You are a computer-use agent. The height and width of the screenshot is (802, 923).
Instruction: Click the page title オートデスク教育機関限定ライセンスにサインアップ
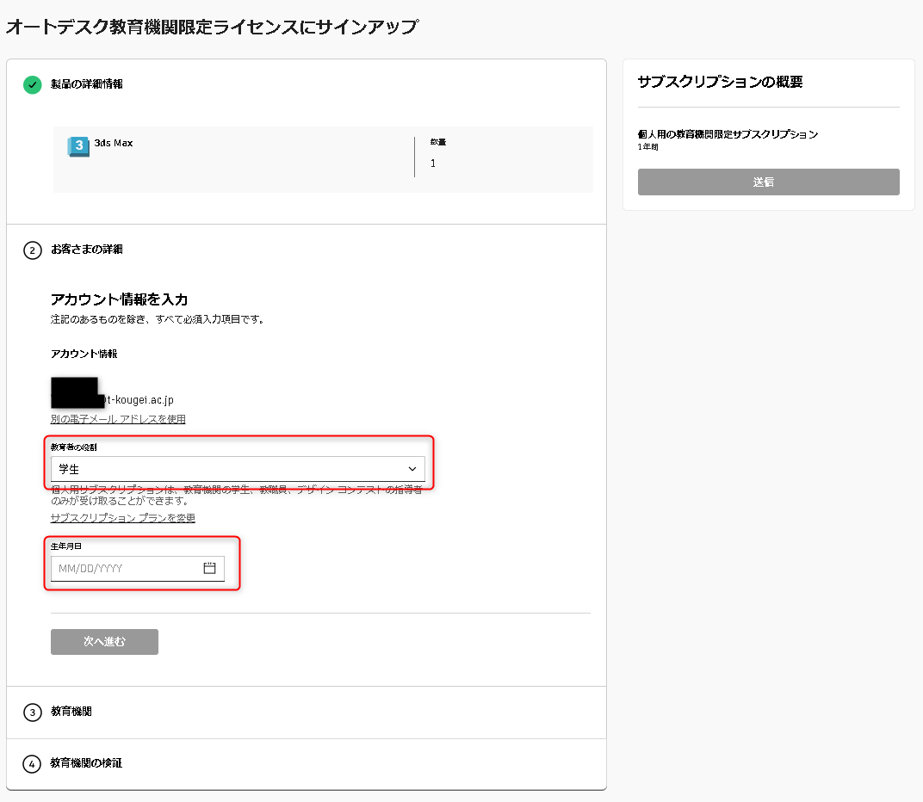tap(213, 27)
